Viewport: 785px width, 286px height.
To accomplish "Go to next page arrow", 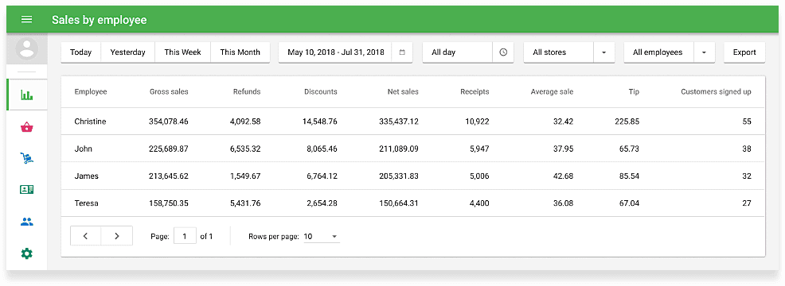I will coord(117,236).
